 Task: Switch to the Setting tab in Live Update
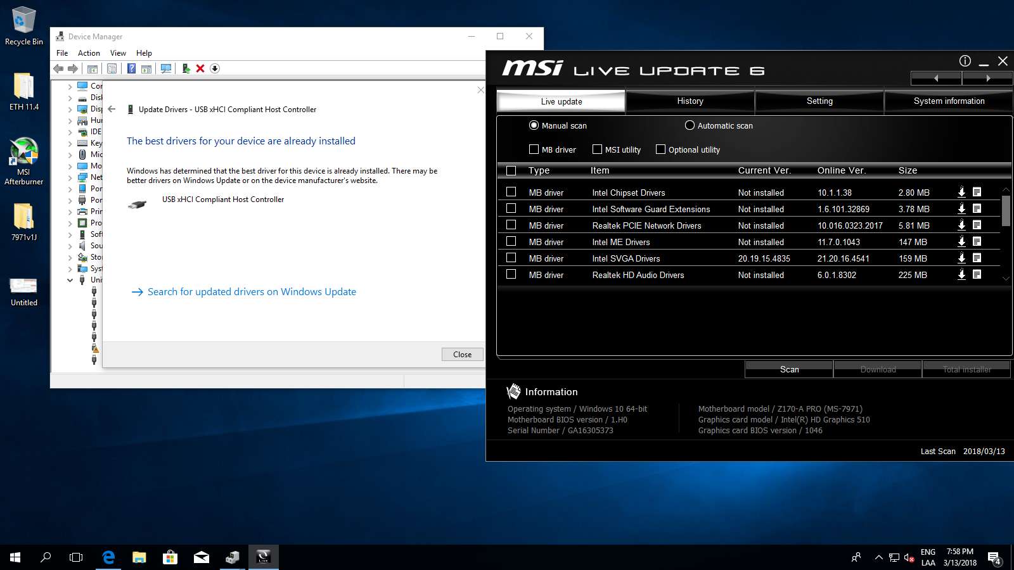point(819,101)
